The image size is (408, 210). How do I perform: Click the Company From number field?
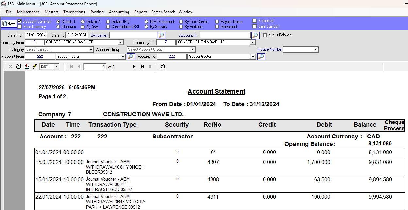tap(35, 42)
